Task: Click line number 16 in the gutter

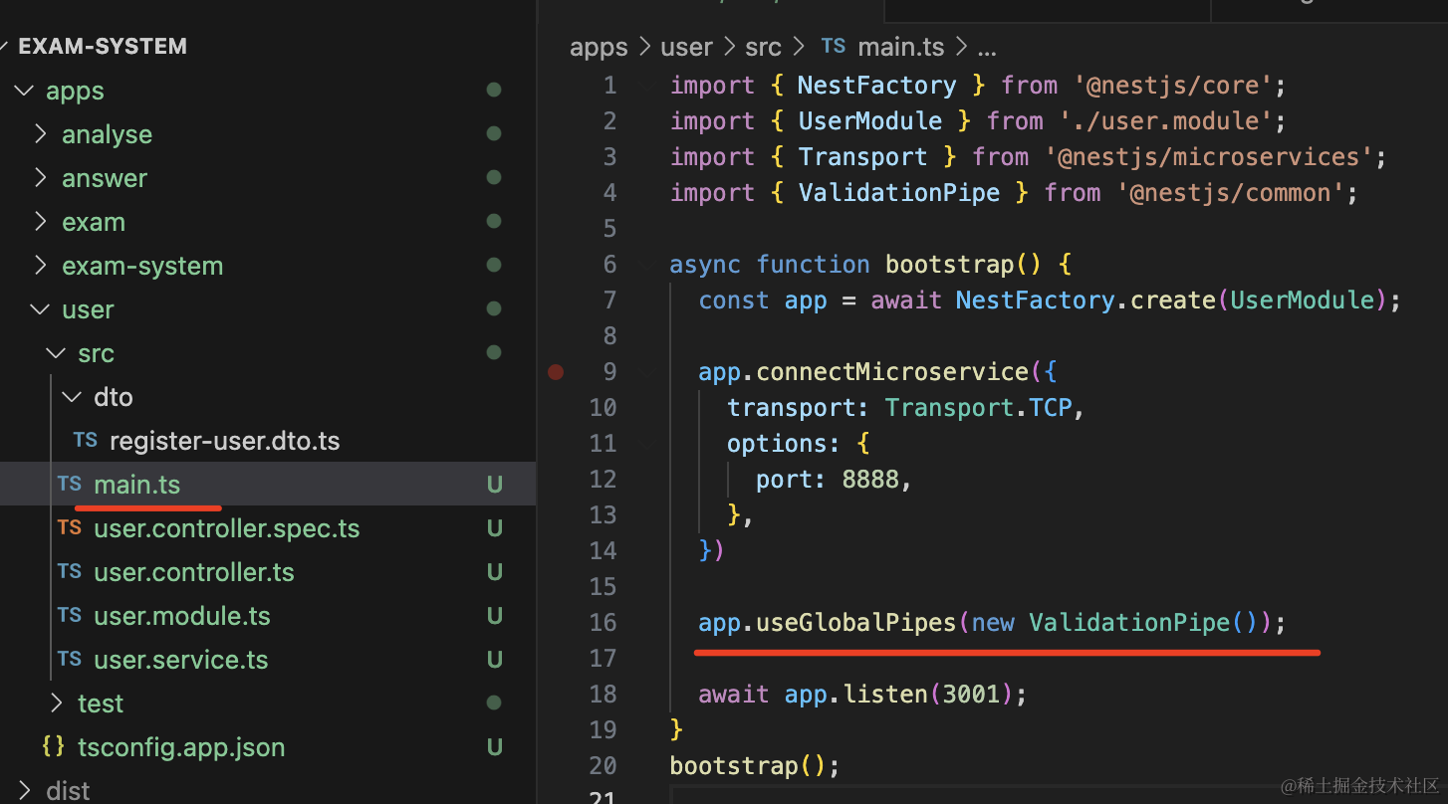Action: pyautogui.click(x=603, y=623)
